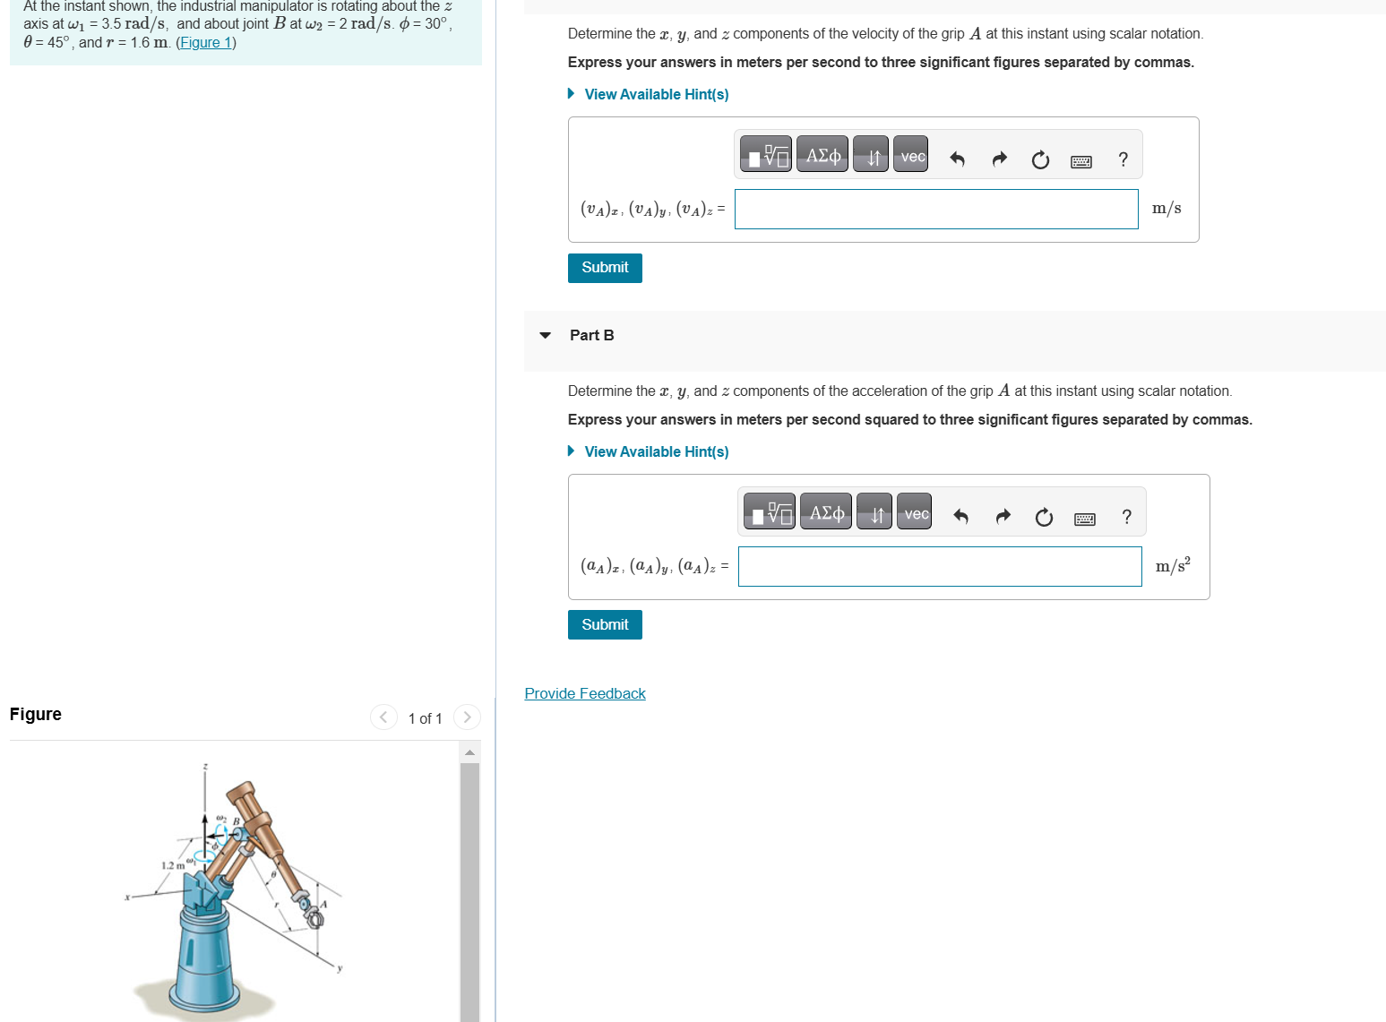
Task: Click inside the Part A answer field
Action: 935,208
